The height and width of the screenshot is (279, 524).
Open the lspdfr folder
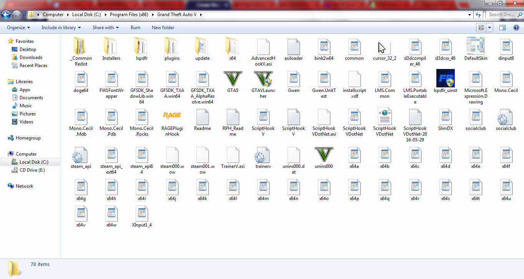[141, 47]
